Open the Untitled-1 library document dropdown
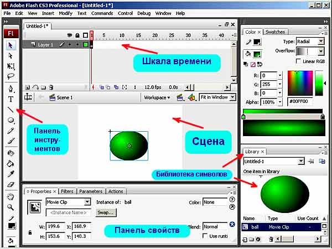 click(274, 162)
